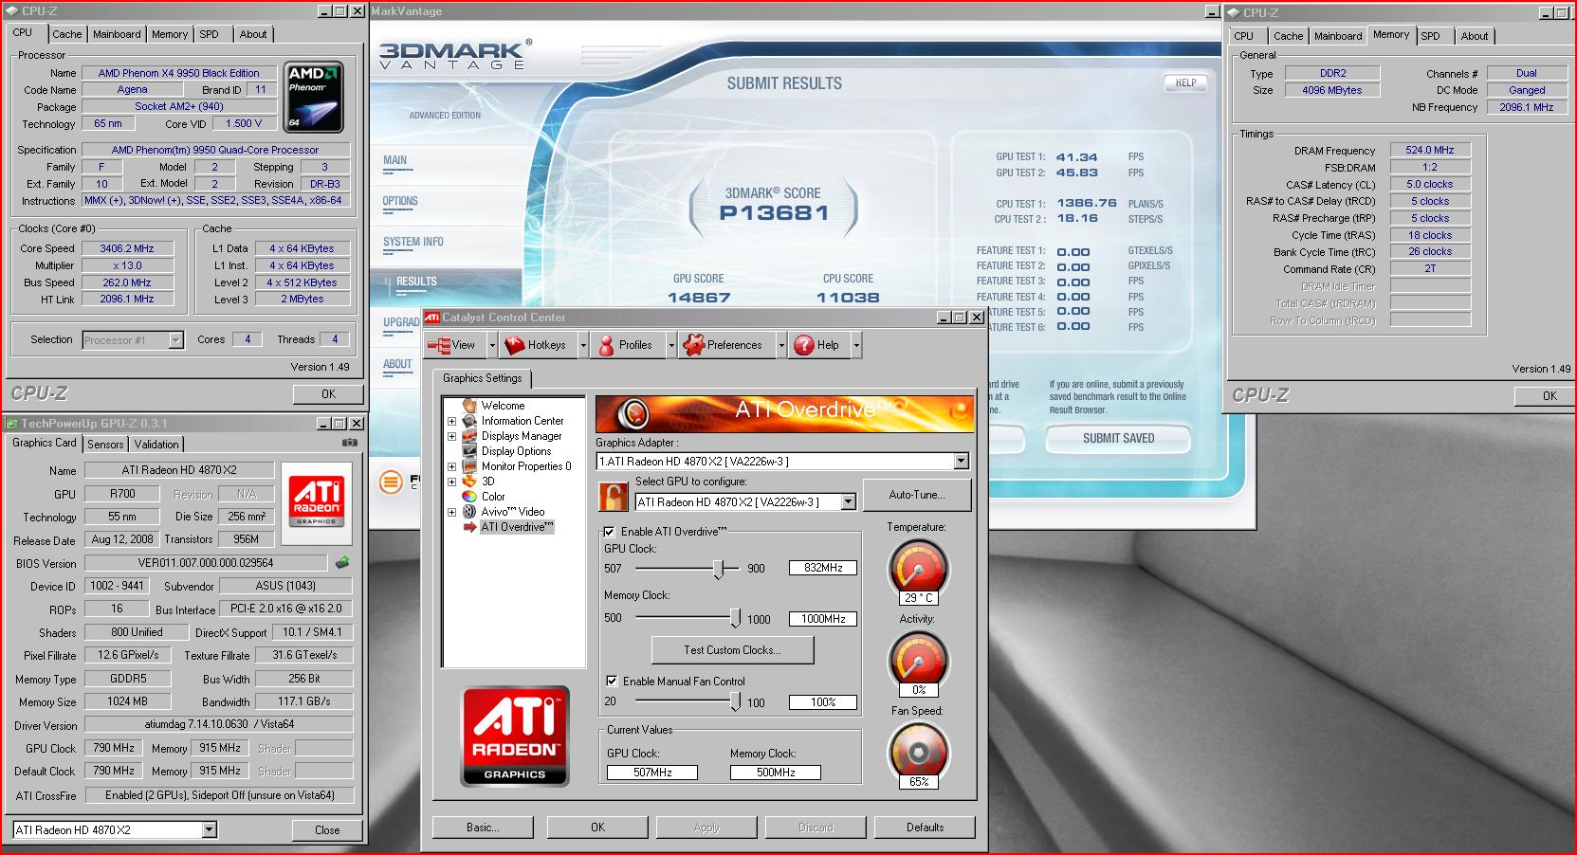Click the BIOS save icon in GPU-Z

point(342,563)
